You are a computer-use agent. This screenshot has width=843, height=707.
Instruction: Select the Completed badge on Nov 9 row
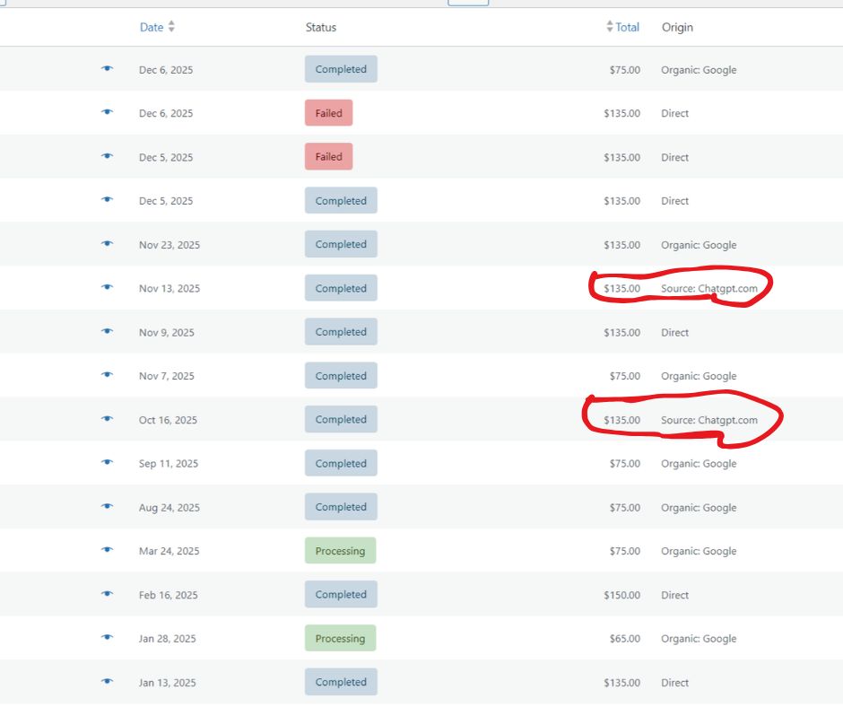tap(341, 332)
